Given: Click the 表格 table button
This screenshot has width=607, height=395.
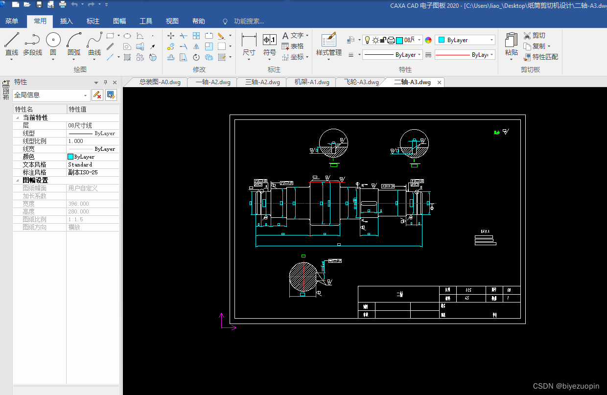Looking at the screenshot, I should [x=293, y=46].
